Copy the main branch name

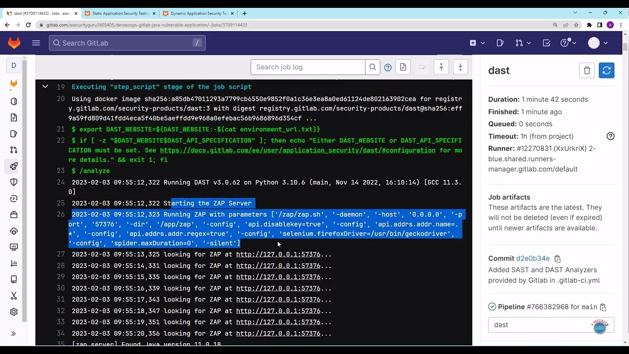coord(603,307)
